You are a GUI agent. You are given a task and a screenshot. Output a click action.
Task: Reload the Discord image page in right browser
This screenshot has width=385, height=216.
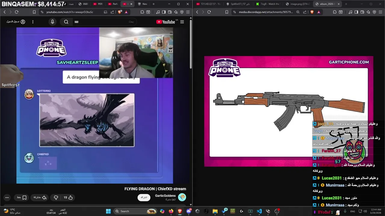pos(209,12)
